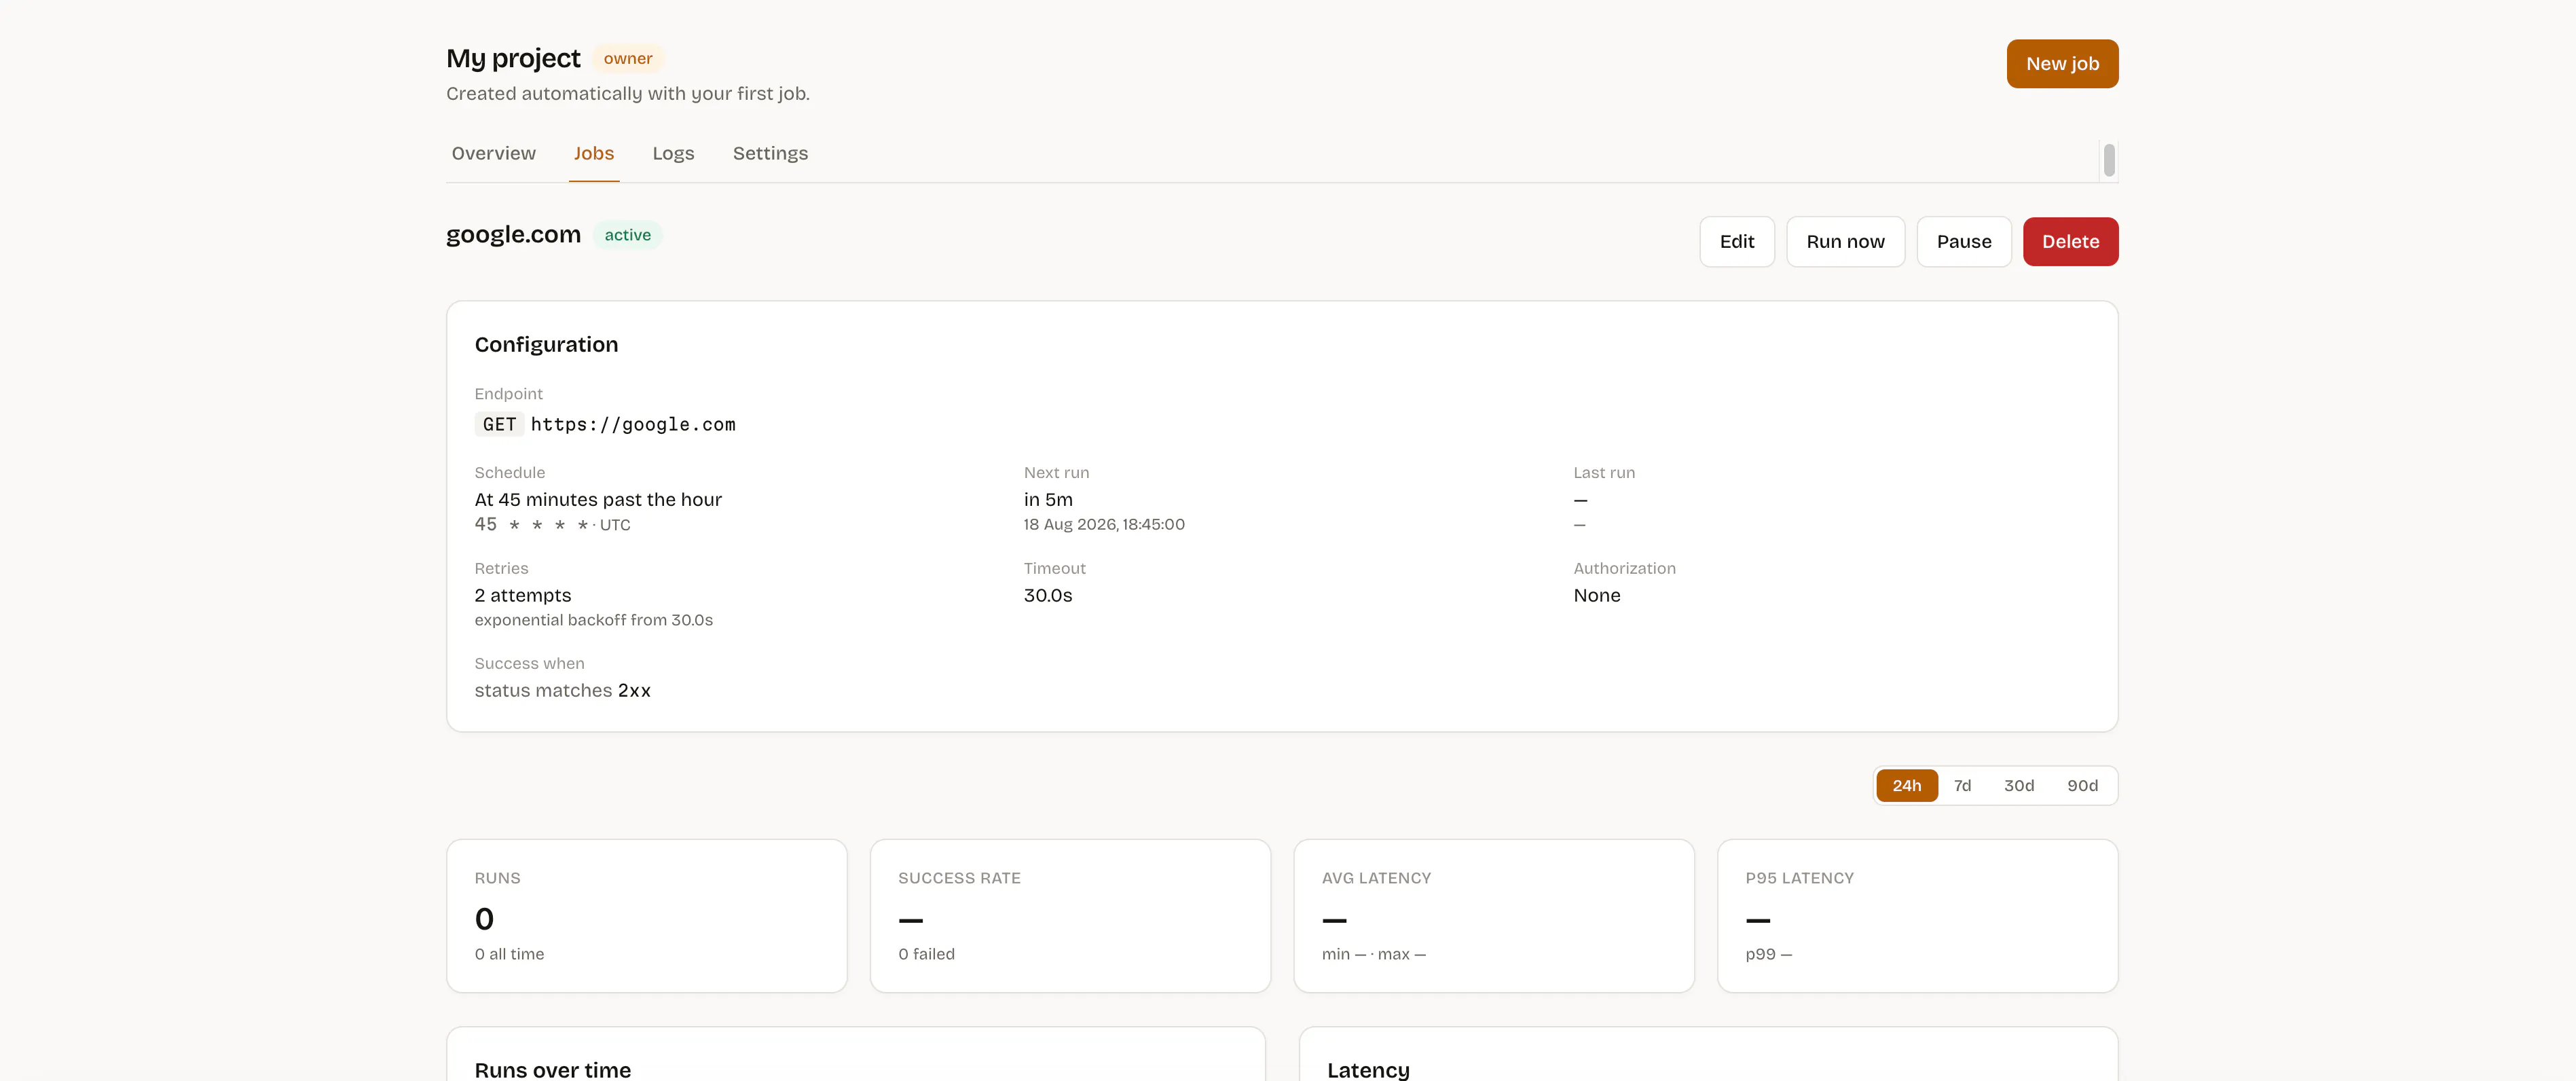The width and height of the screenshot is (2576, 1081).
Task: Click the 'p99 —' text
Action: [1769, 955]
